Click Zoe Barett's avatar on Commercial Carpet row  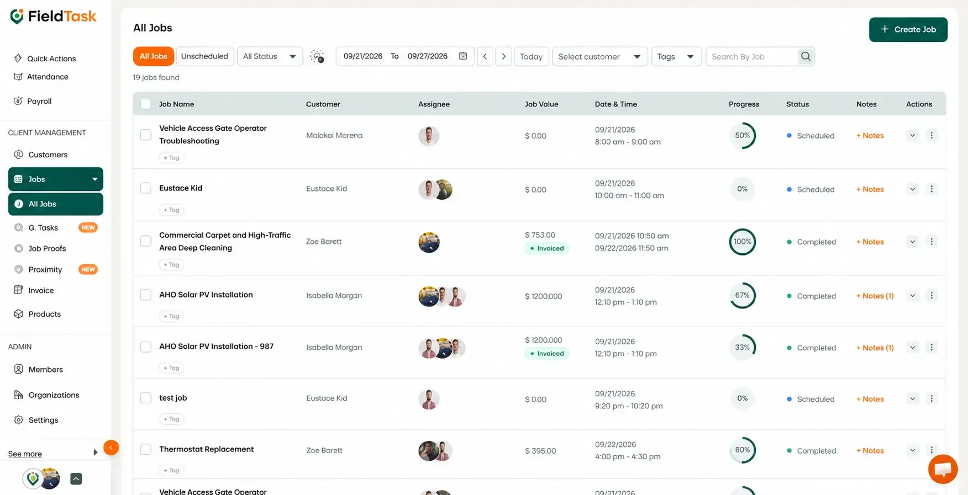point(429,242)
